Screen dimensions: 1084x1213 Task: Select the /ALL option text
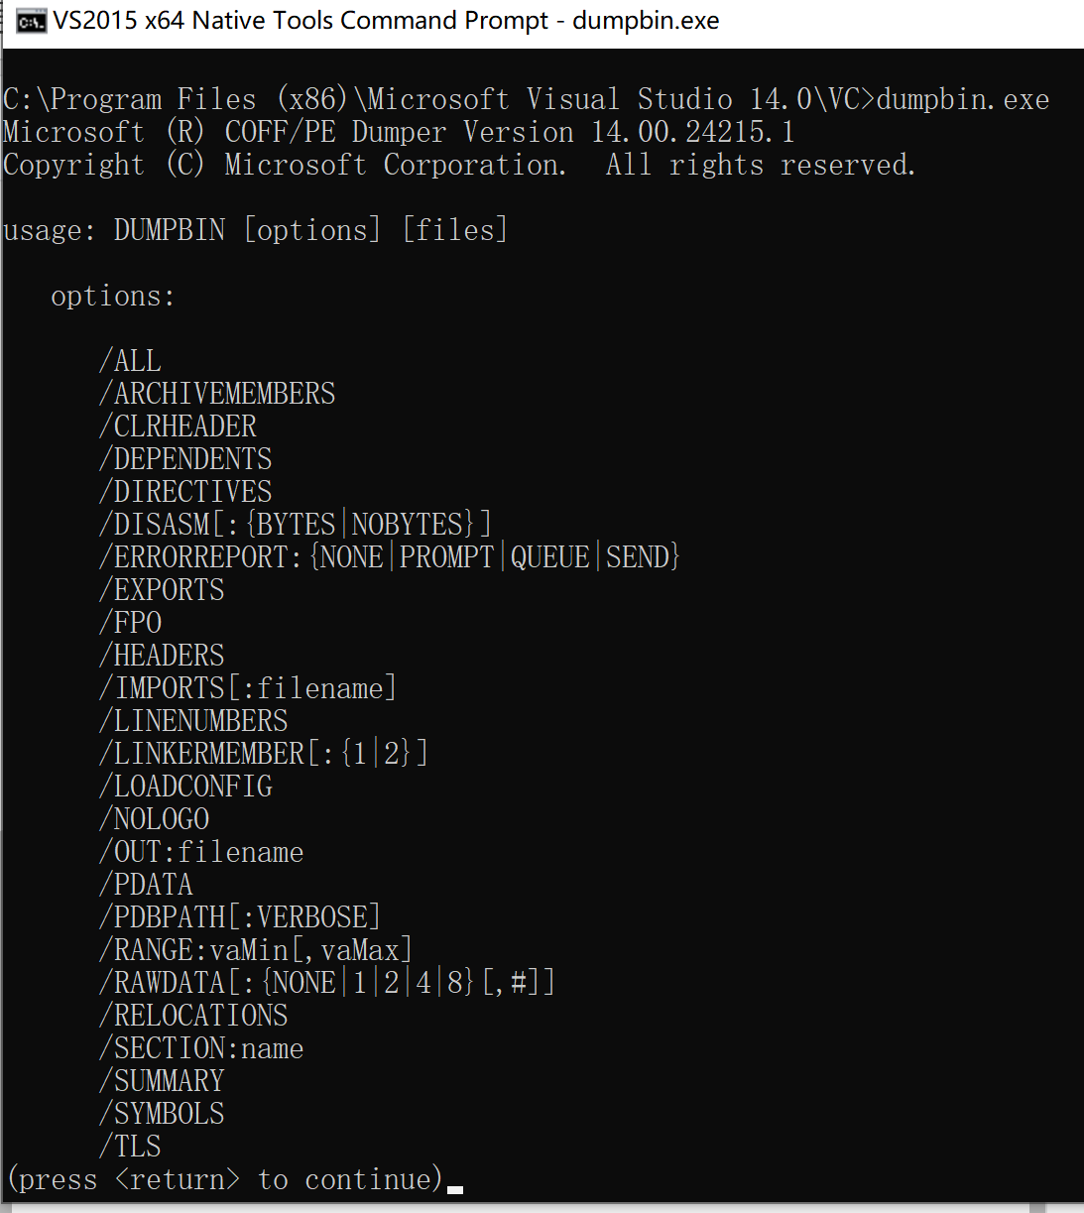130,360
